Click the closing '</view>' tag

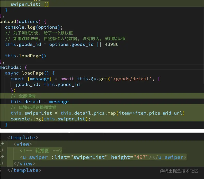24,164
